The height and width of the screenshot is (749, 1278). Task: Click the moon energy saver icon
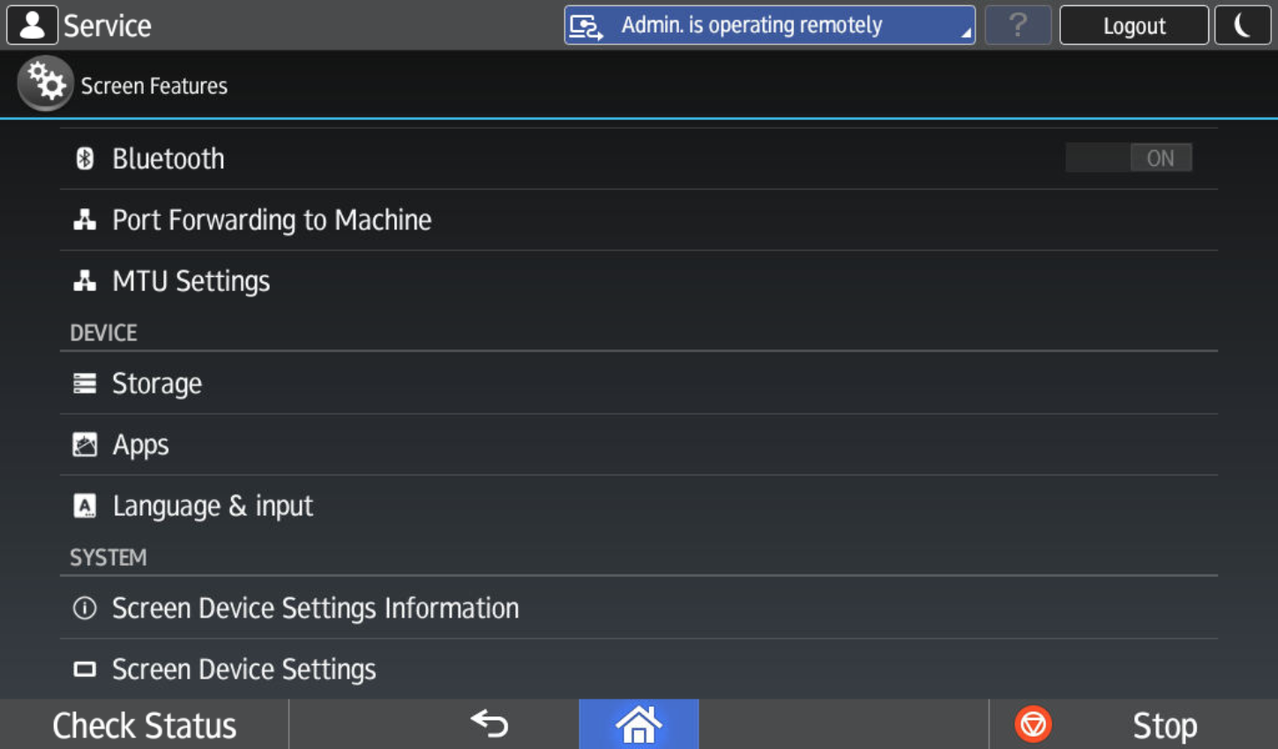pos(1242,26)
